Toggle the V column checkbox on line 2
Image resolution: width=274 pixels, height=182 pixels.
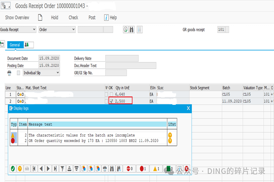coord(106,101)
